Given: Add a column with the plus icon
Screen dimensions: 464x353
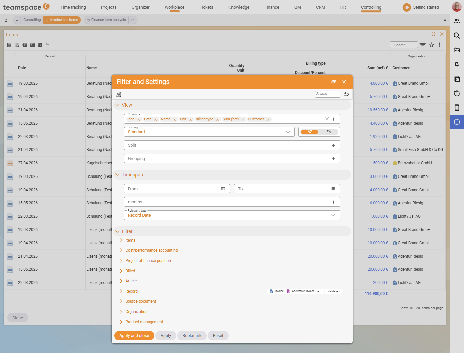Looking at the screenshot, I should click(x=333, y=119).
